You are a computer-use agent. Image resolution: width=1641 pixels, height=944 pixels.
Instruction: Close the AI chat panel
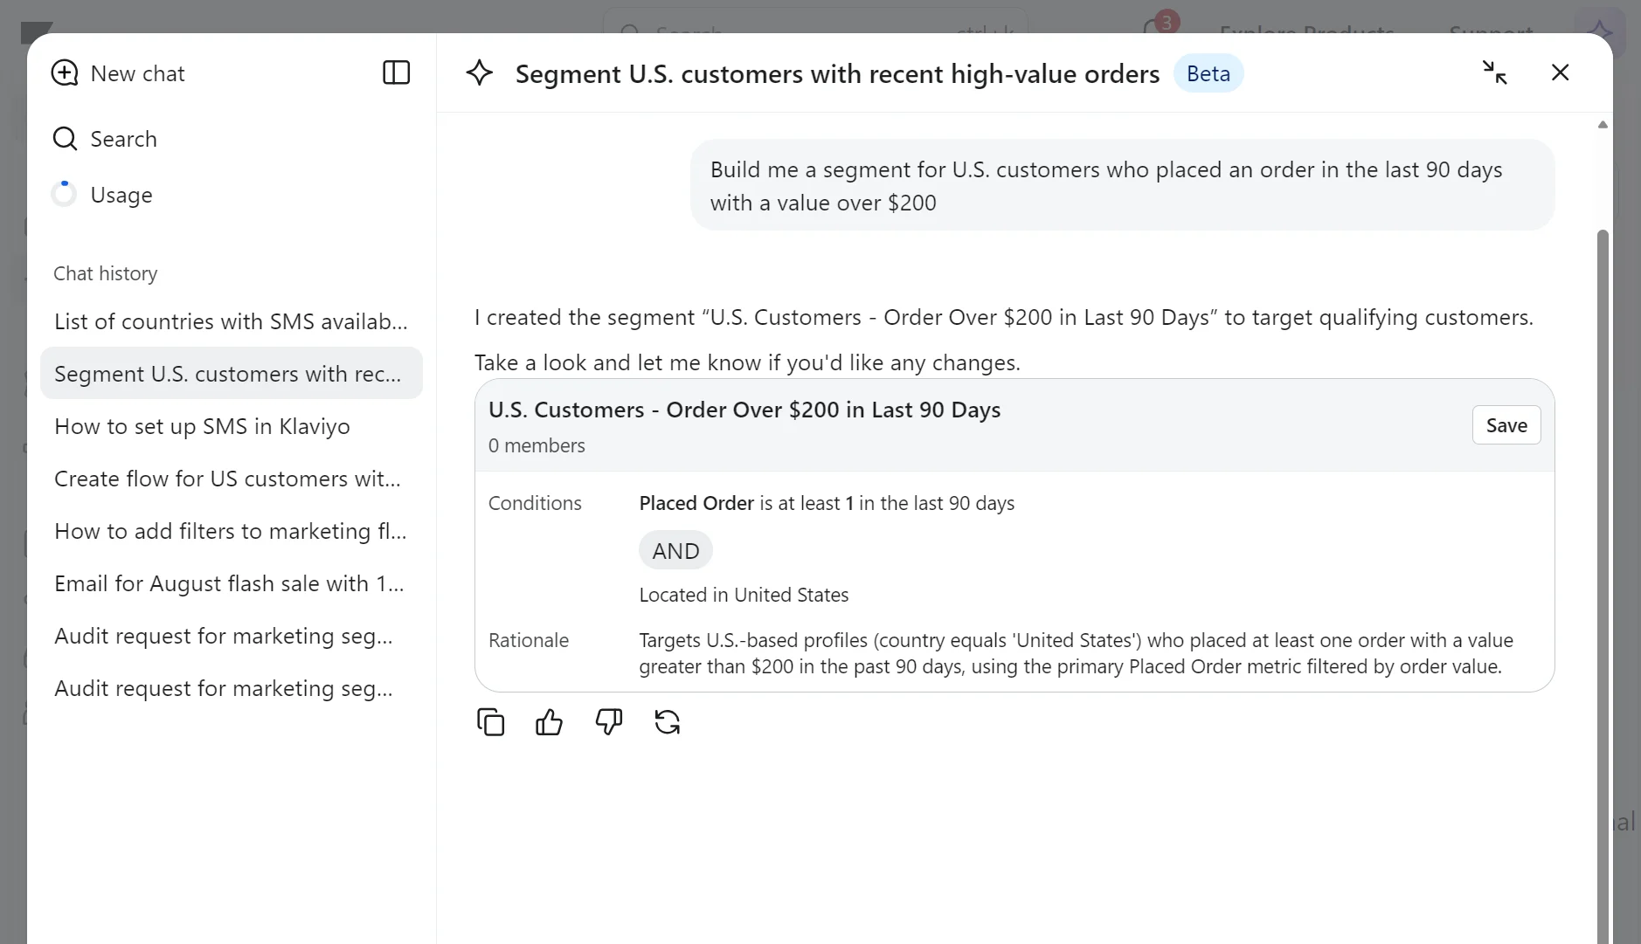(1561, 72)
